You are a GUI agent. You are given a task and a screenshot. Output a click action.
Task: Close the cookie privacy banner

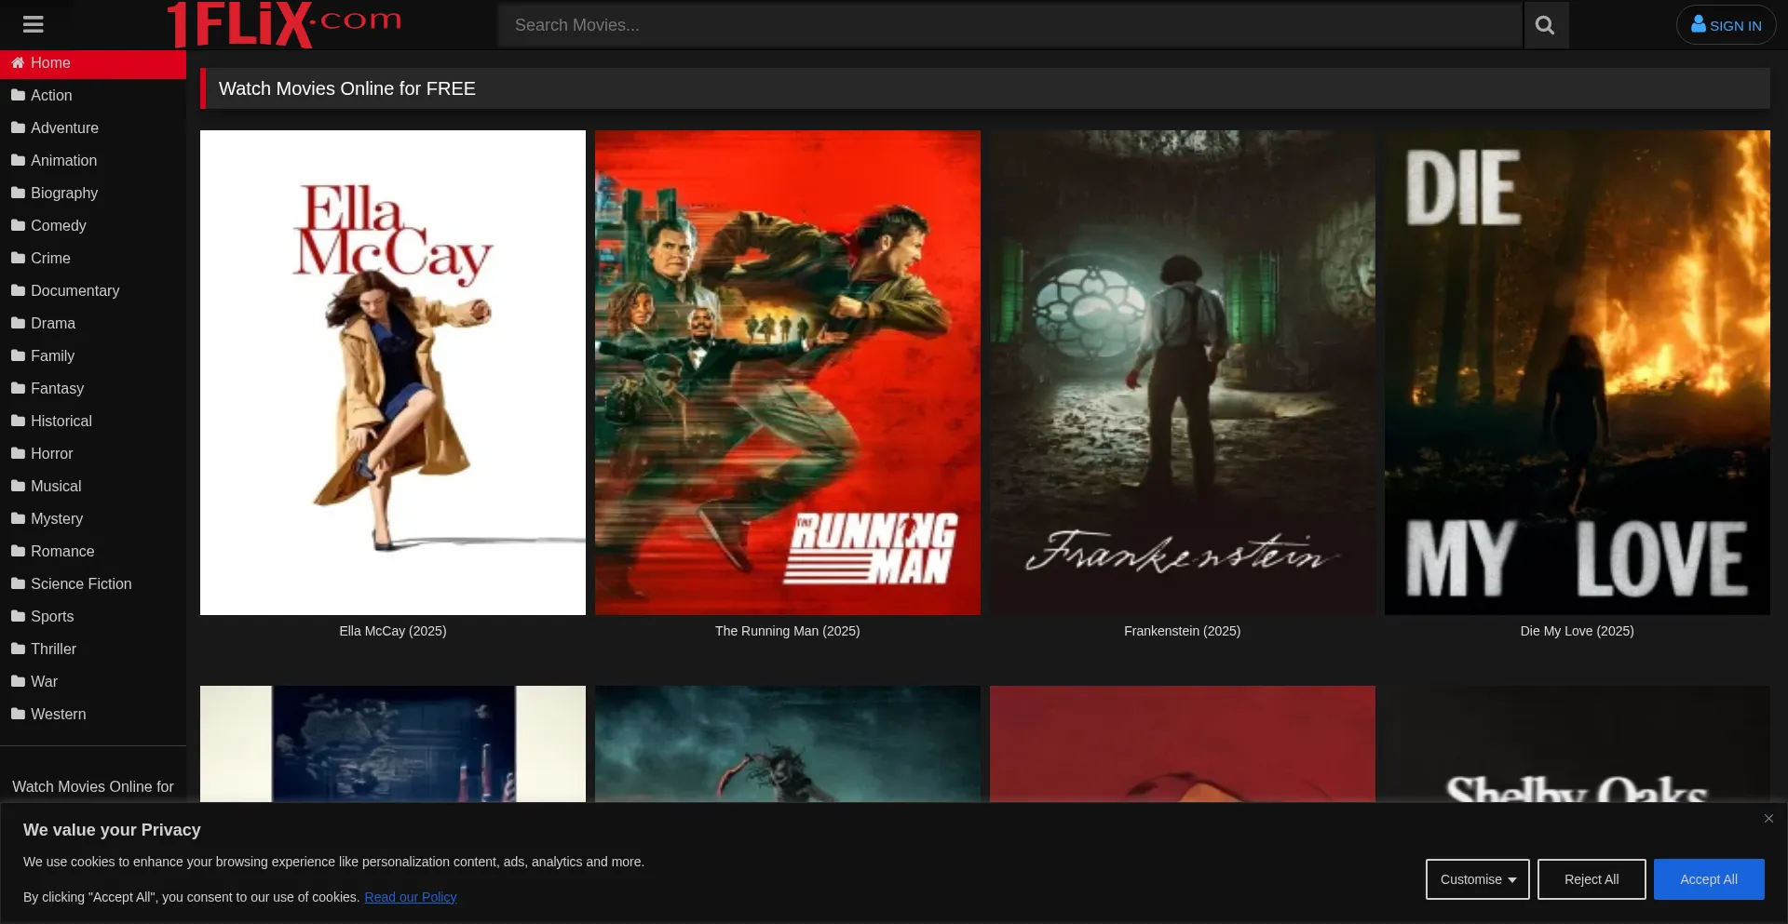click(1768, 819)
